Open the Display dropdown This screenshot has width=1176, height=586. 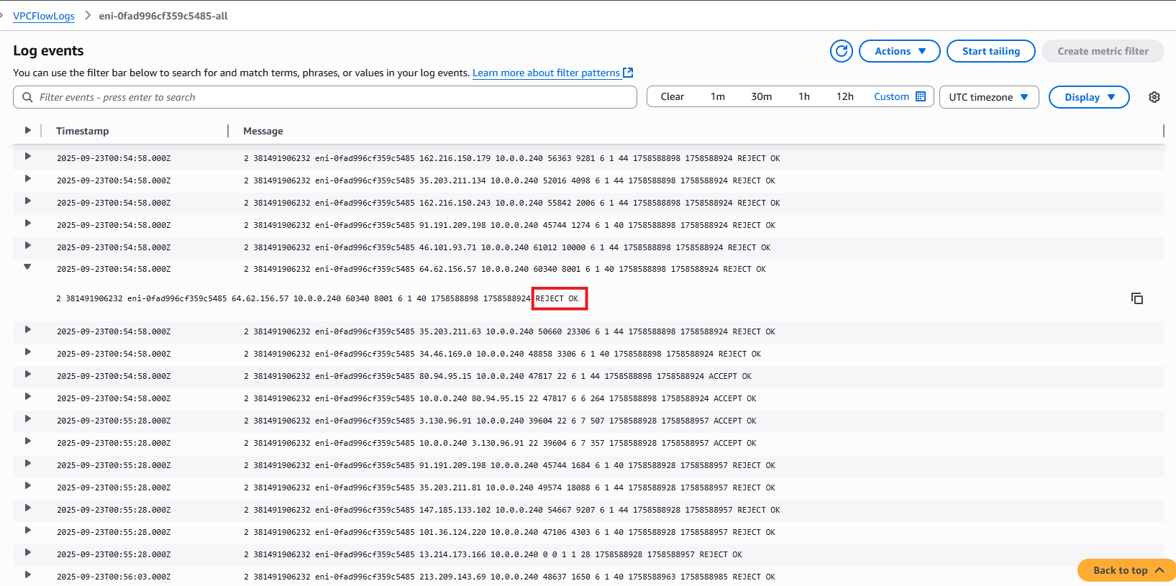tap(1088, 97)
